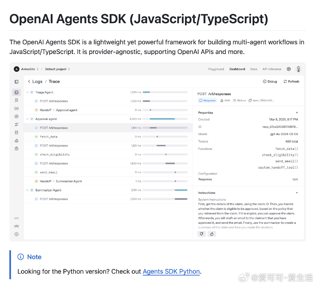Collapse the Triage Agent tree node

coord(27,92)
